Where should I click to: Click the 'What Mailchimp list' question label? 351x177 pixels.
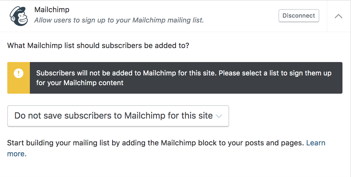click(98, 46)
